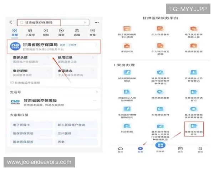Click the blue CHS logo of mini program
214x171 pixels.
pos(15,46)
